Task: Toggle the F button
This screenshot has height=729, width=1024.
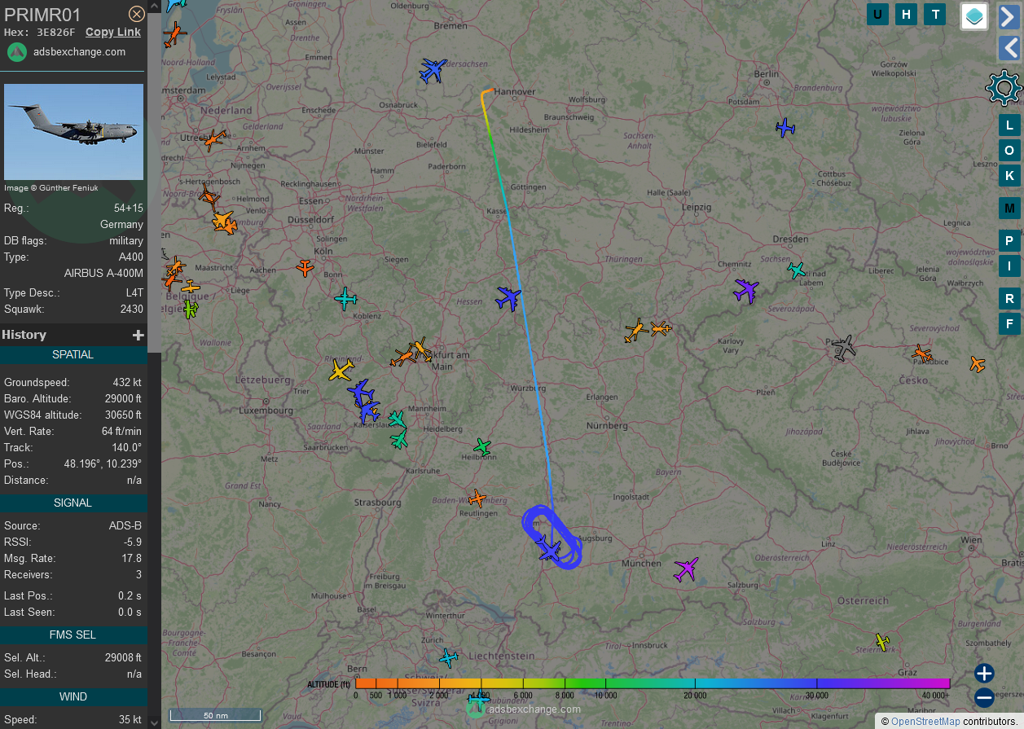Action: pyautogui.click(x=1009, y=323)
